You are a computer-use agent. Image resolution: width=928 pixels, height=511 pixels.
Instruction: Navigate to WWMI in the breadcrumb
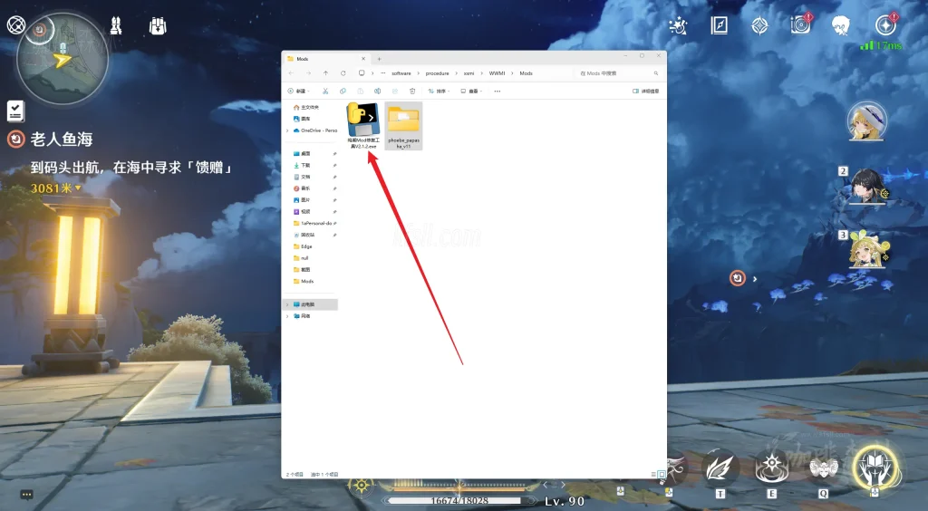[x=498, y=73]
